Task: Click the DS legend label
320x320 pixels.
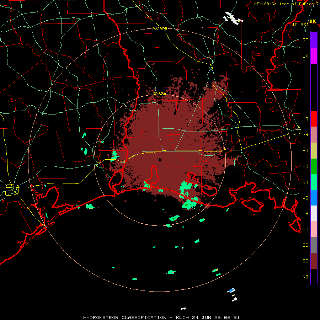Action: point(305,214)
